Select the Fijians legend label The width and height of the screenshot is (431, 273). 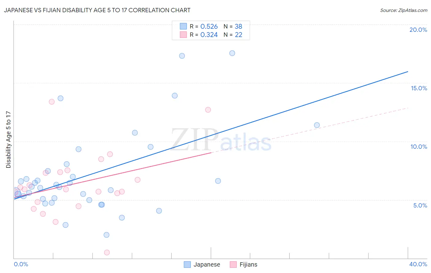[248, 265]
